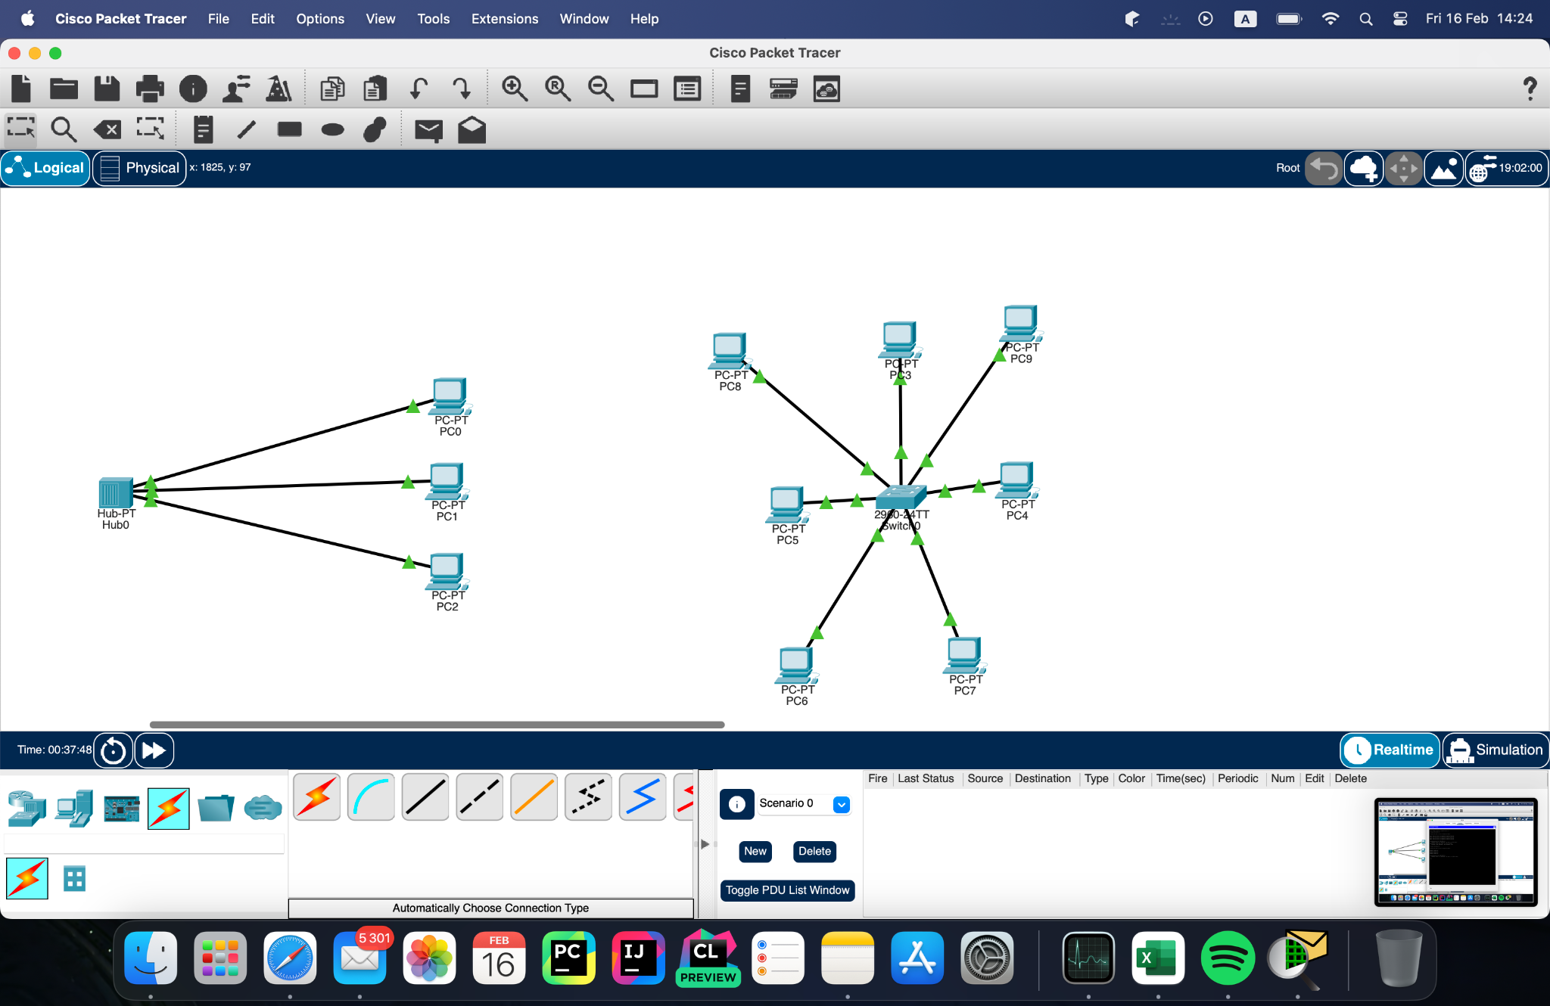Toggle PDU List Window
This screenshot has width=1550, height=1006.
tap(787, 890)
